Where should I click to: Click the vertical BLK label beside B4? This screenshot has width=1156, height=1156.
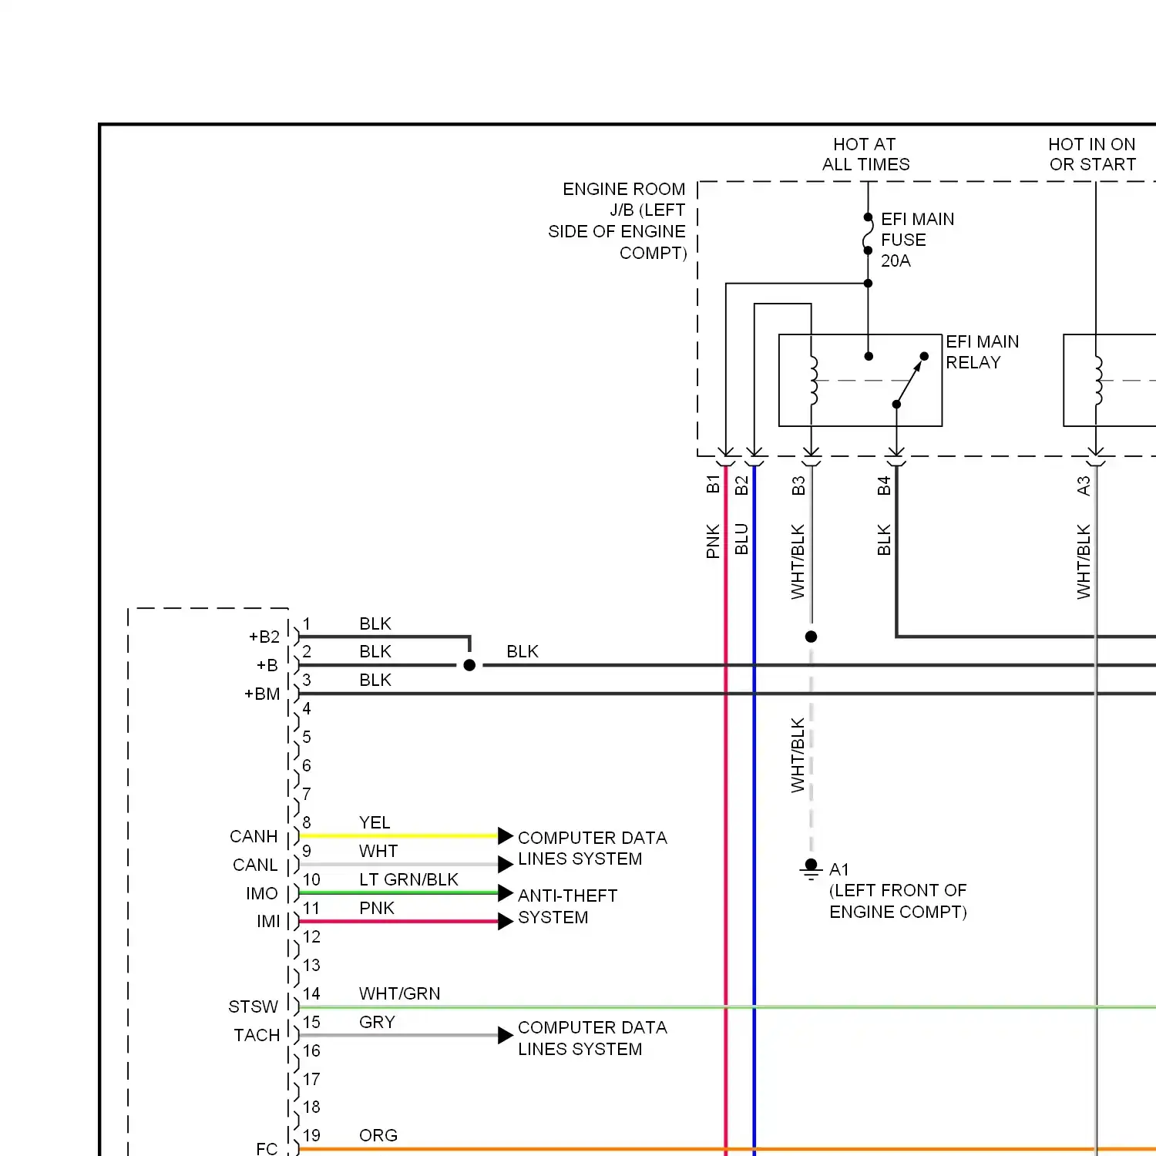[x=884, y=539]
